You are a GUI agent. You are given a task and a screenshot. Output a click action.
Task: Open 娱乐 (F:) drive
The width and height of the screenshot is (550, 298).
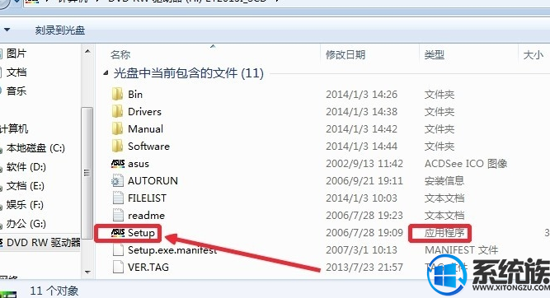pyautogui.click(x=25, y=204)
